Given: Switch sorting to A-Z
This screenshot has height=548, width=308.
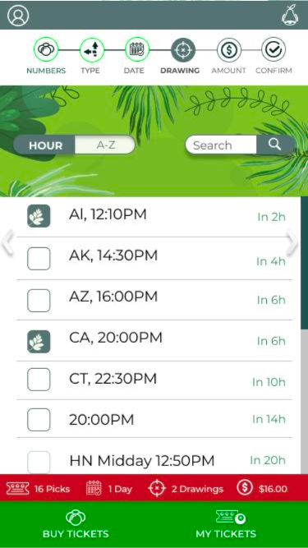Looking at the screenshot, I should (105, 145).
